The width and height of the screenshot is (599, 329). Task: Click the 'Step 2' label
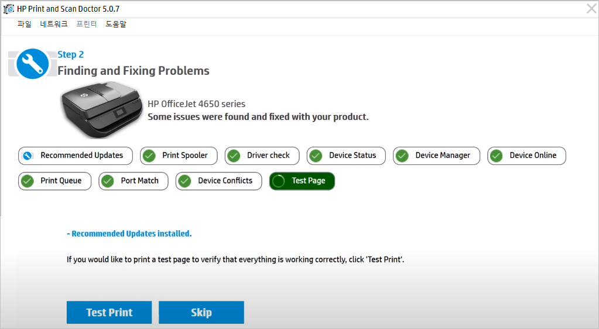71,54
